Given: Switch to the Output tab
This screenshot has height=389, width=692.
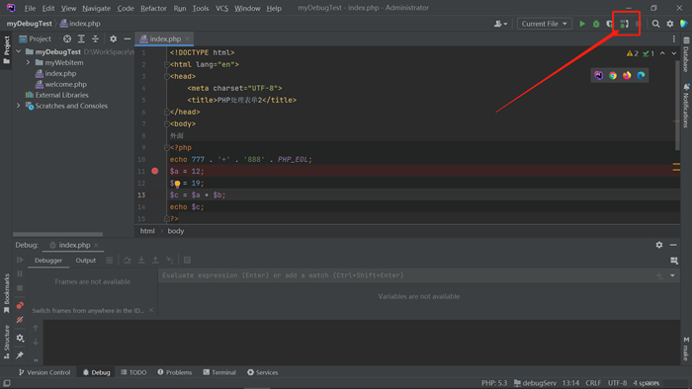Looking at the screenshot, I should [x=86, y=261].
